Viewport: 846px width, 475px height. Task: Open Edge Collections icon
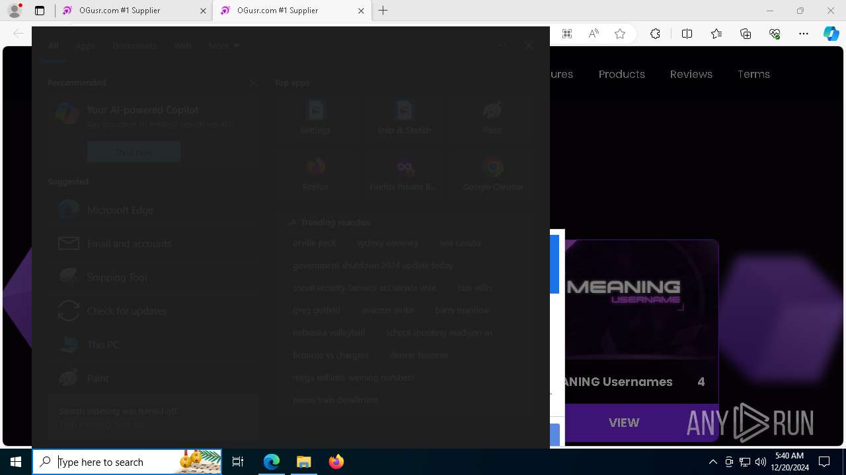746,34
